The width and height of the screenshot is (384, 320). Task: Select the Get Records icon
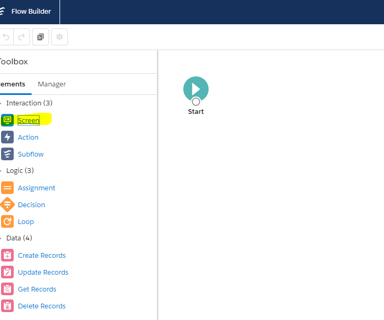tap(7, 289)
